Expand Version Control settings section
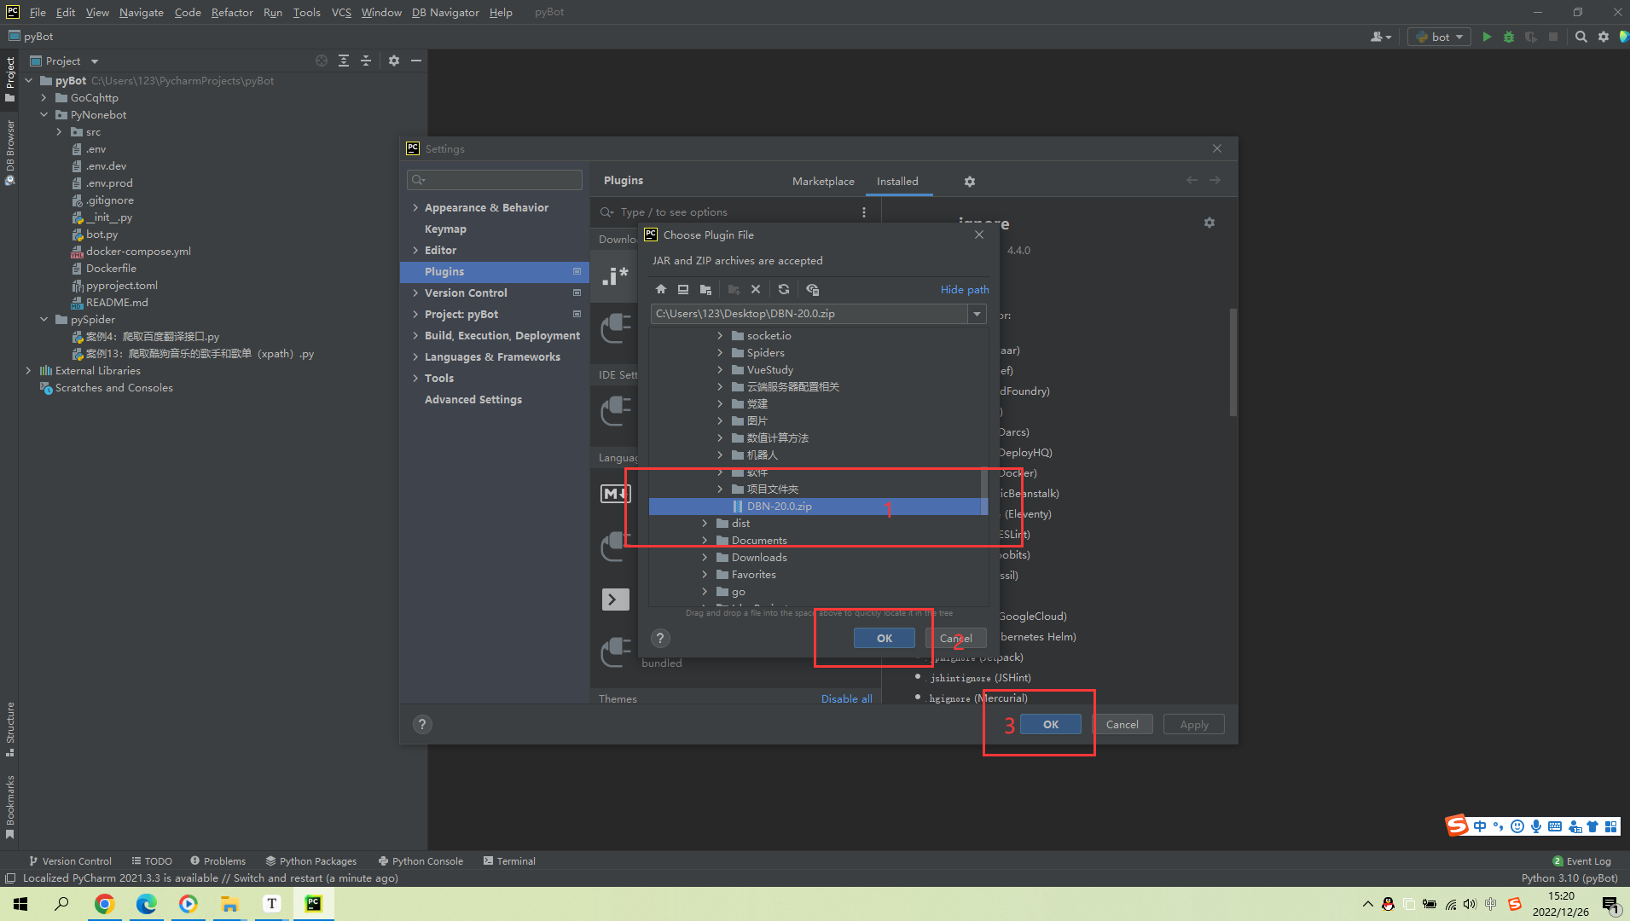 tap(415, 293)
